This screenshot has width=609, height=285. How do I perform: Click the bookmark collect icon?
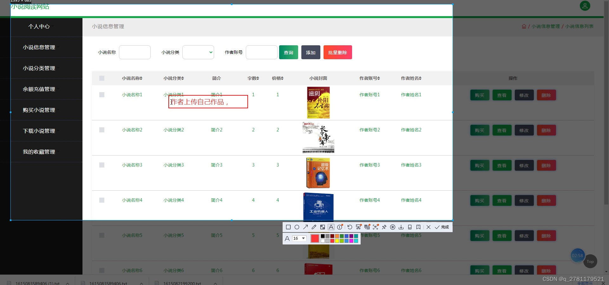point(418,227)
